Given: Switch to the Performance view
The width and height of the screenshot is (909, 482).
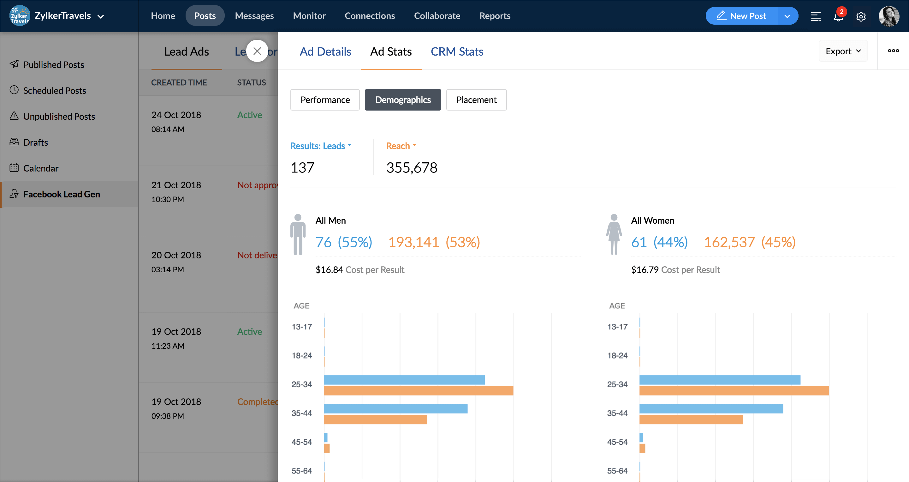Looking at the screenshot, I should click(x=325, y=100).
